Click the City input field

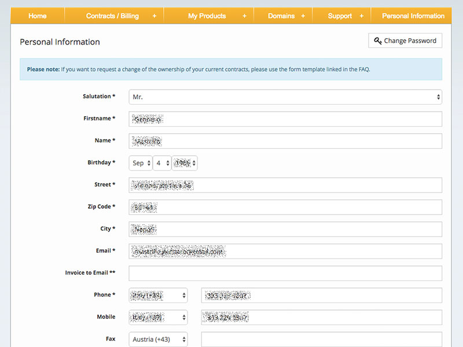(285, 229)
